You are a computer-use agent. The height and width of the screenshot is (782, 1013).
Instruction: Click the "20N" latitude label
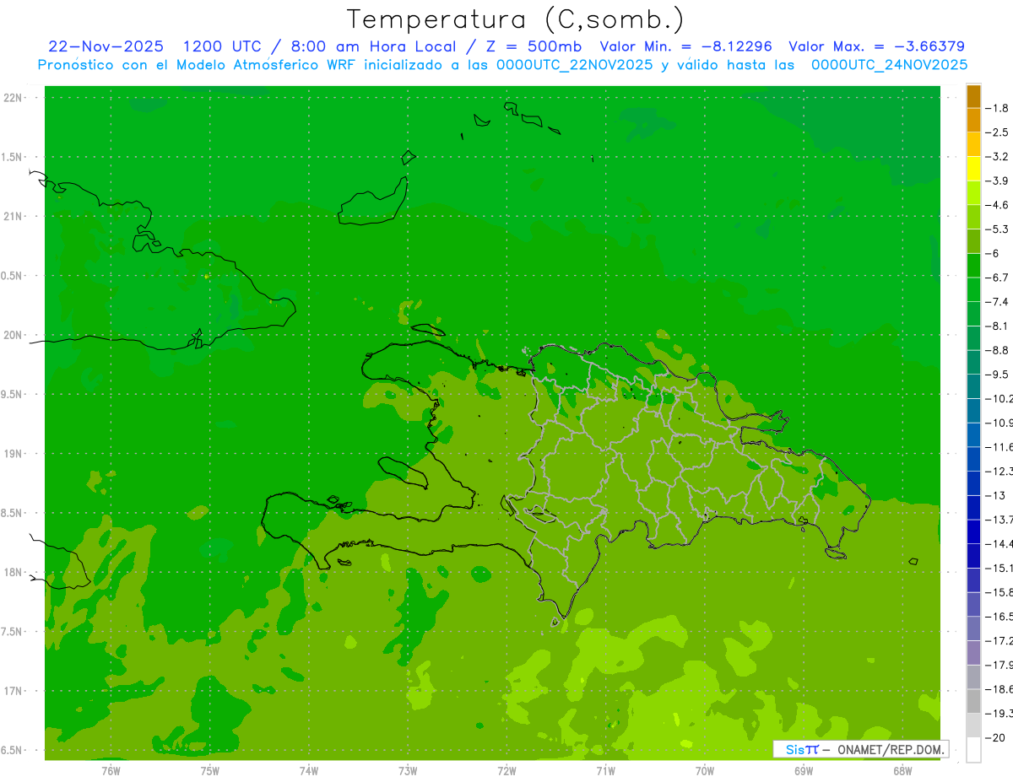[14, 335]
